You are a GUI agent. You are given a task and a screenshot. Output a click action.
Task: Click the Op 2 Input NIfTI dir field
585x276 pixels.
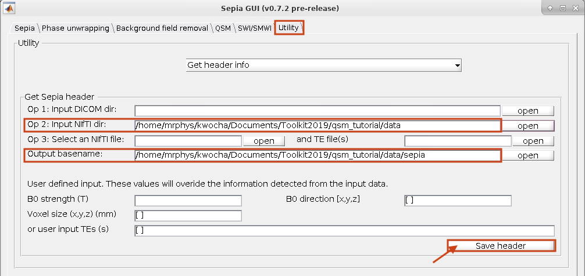pyautogui.click(x=317, y=126)
